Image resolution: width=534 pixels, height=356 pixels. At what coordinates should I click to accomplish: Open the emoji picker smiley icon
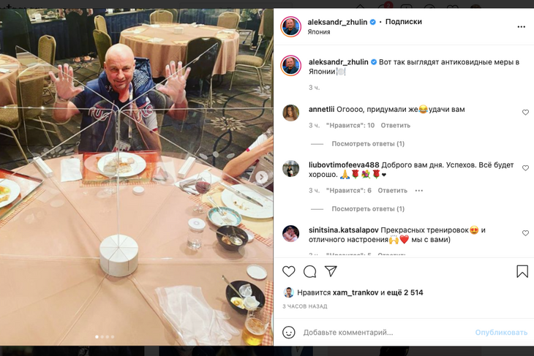click(x=288, y=332)
